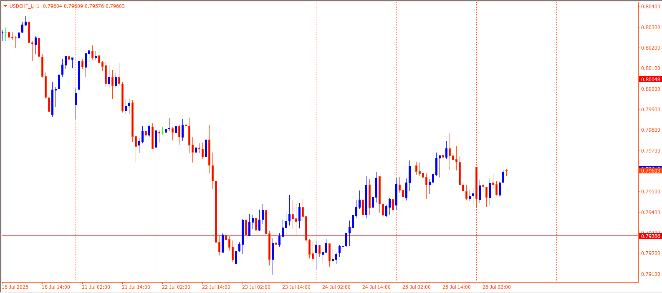Click the 23 Jul 14:00 time label

tap(296, 287)
